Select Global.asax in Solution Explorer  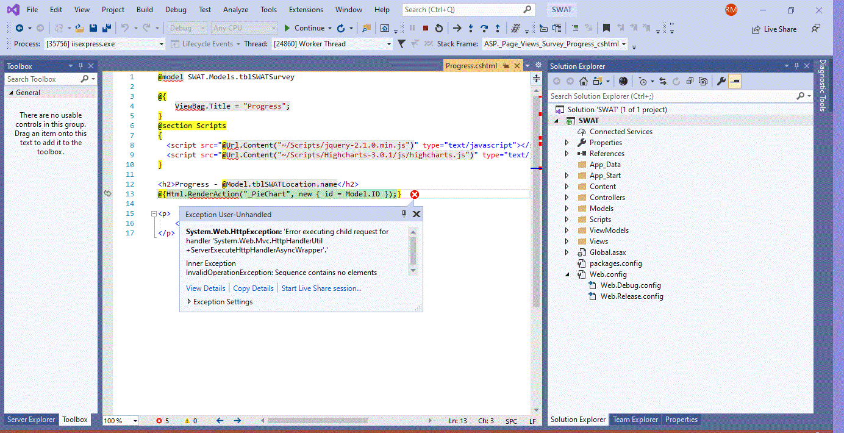tap(607, 252)
